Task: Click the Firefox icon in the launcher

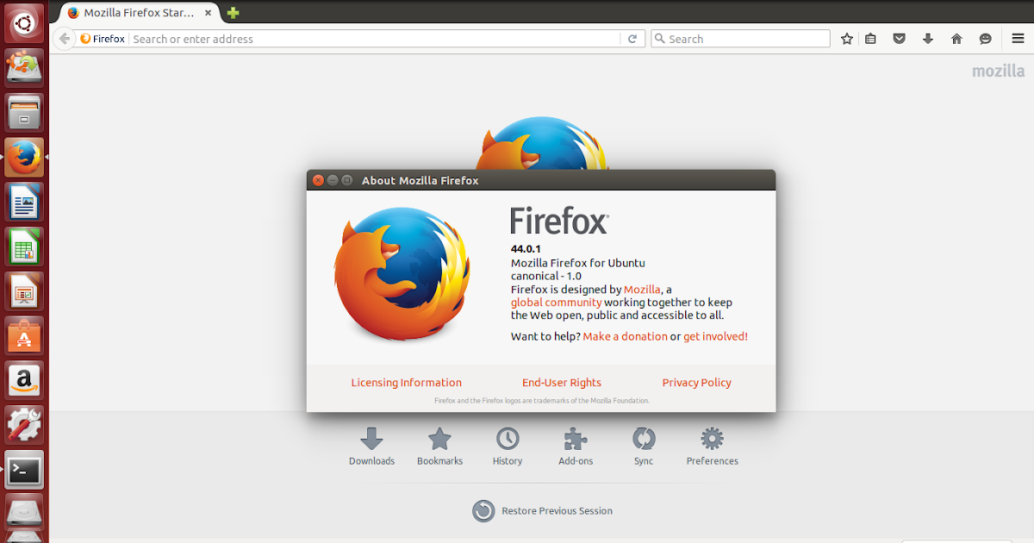Action: click(24, 158)
